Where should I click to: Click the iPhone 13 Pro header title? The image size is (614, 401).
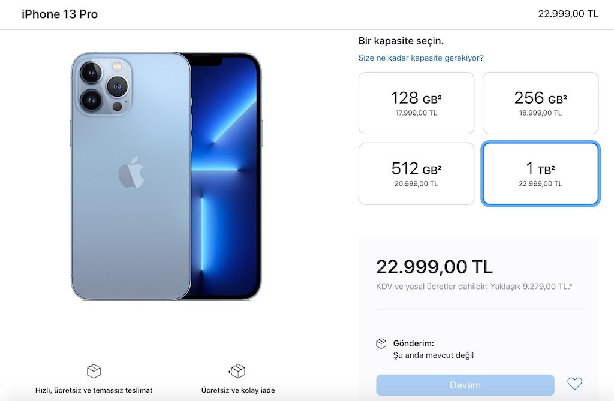click(59, 14)
